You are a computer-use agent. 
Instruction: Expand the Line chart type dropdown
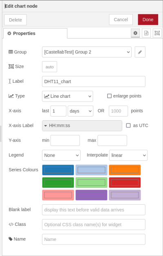click(x=67, y=96)
